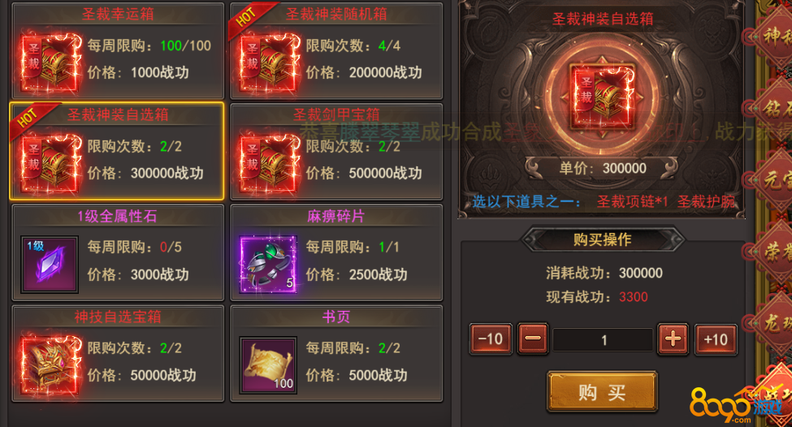This screenshot has width=792, height=427.
Task: Open the topmost 神 side tab
Action: pos(772,36)
